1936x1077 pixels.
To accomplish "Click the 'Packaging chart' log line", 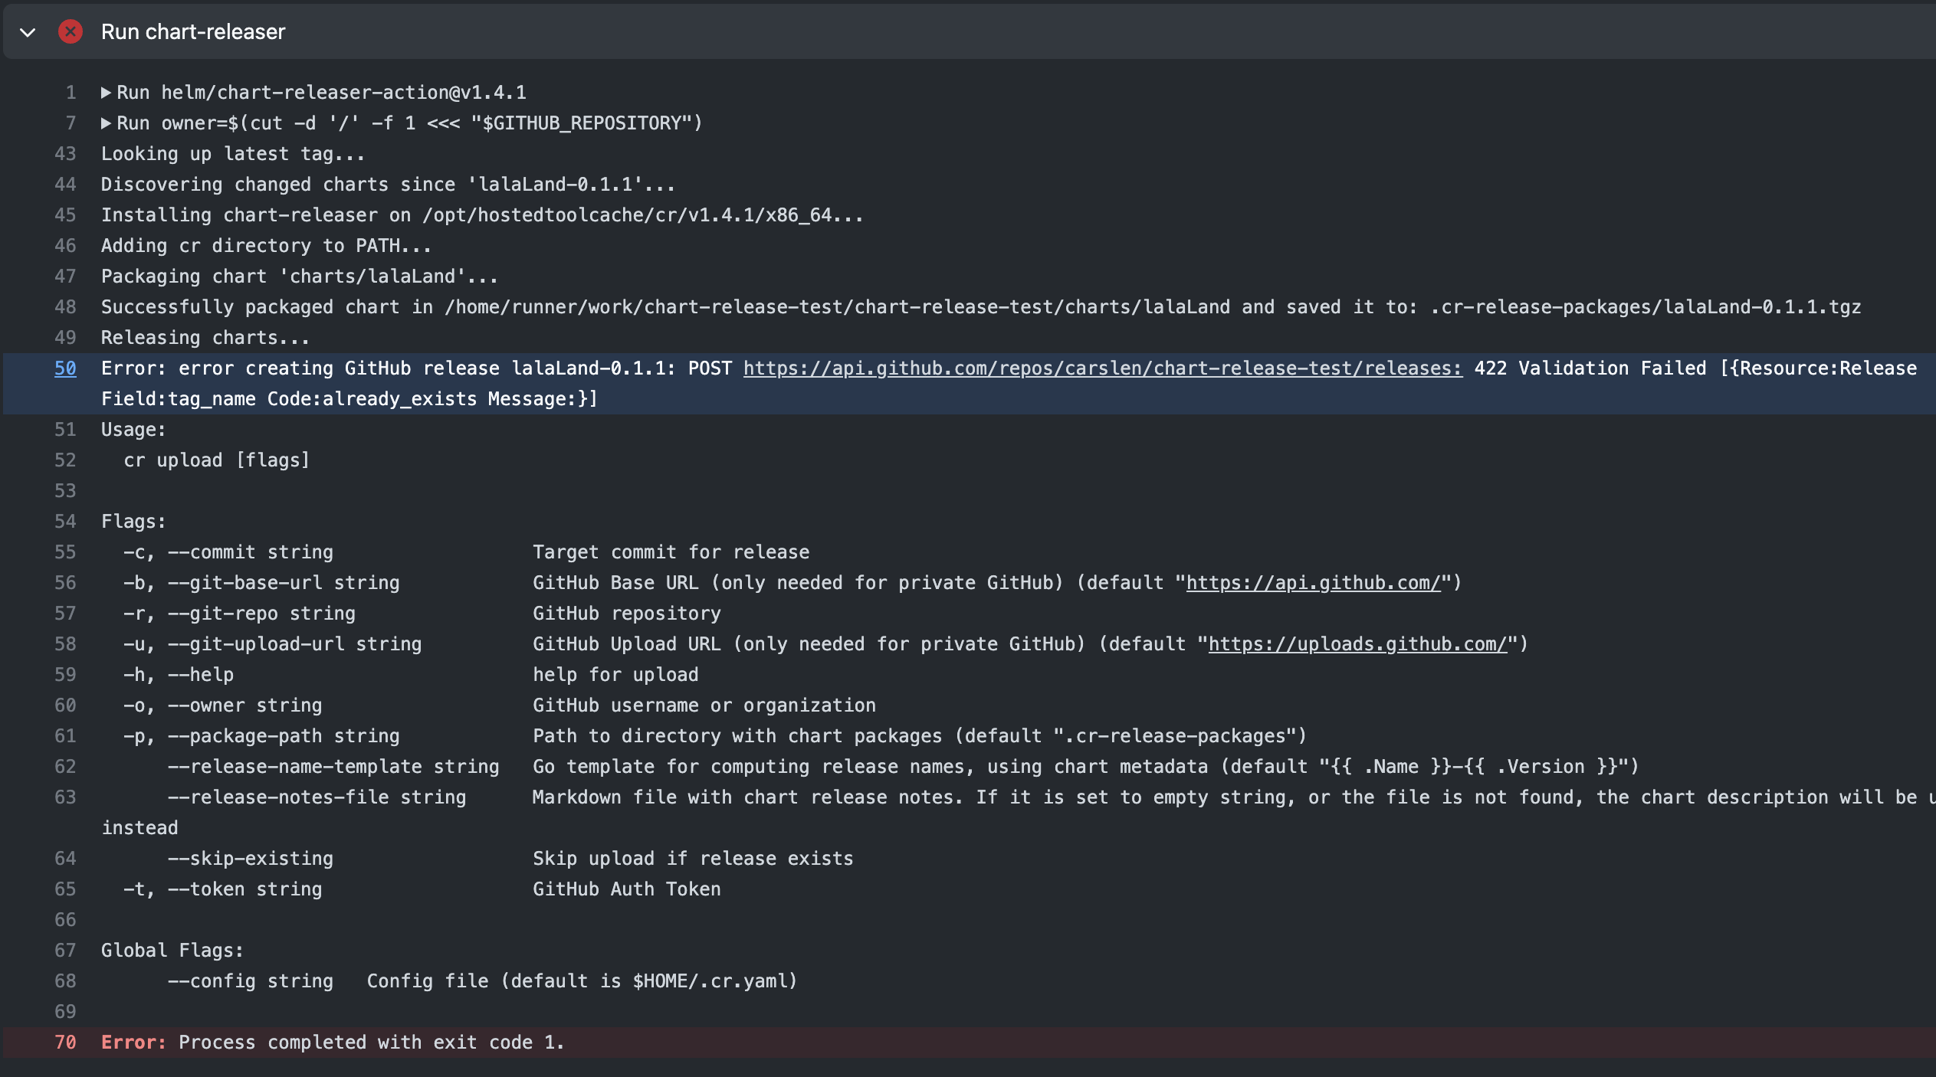I will click(x=299, y=277).
